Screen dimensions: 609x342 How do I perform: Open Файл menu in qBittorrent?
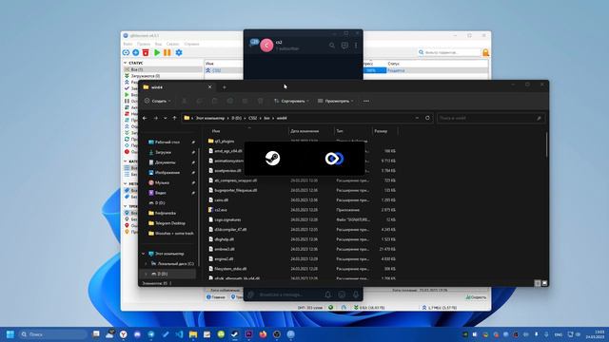coord(128,45)
